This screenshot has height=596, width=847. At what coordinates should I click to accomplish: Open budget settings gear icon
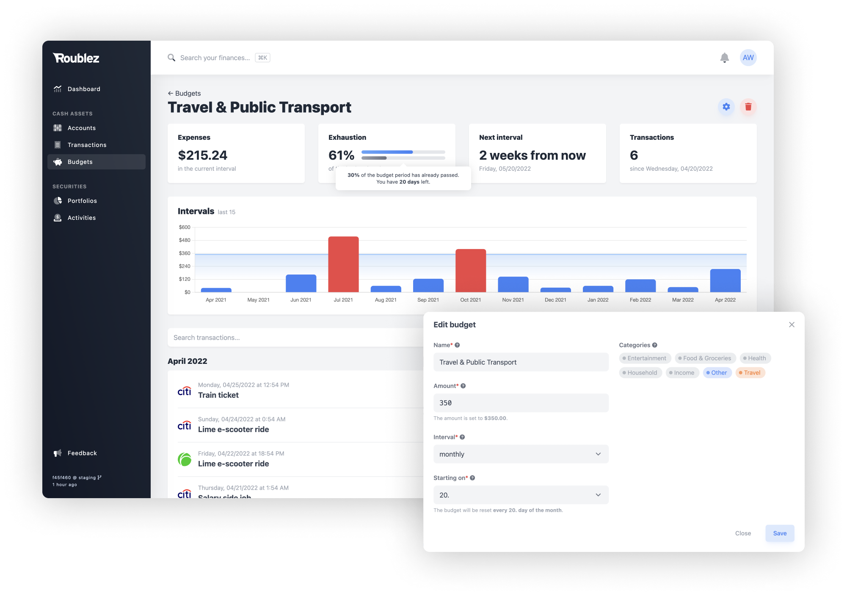coord(726,107)
